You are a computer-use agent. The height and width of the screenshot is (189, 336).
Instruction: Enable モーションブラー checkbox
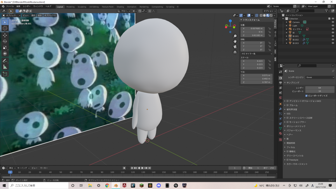click(x=288, y=122)
